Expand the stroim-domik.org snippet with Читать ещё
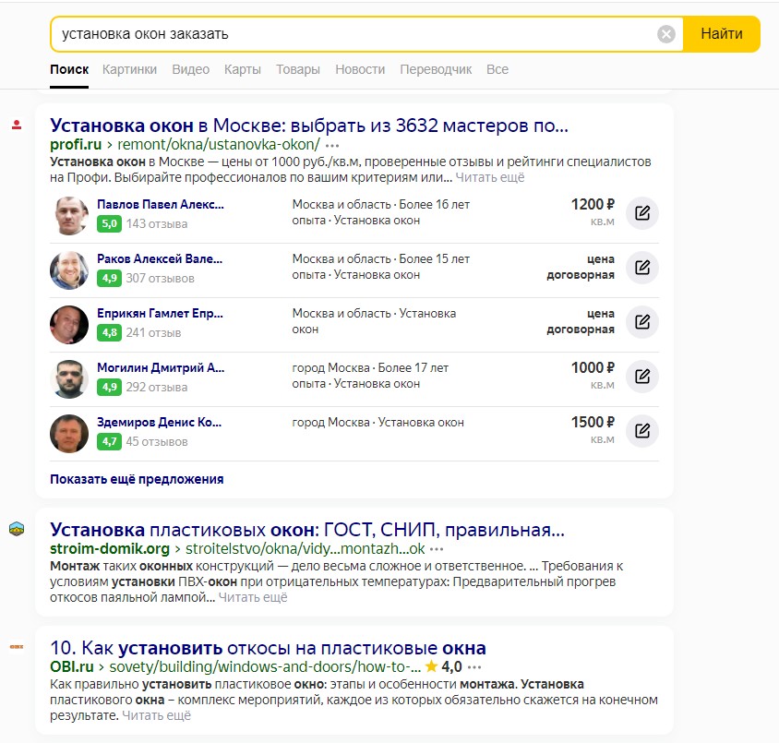 point(253,597)
